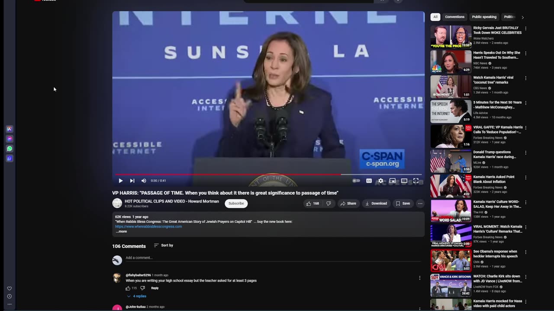554x311 pixels.
Task: Subscribe to Howard Mortman channel
Action: pyautogui.click(x=236, y=203)
